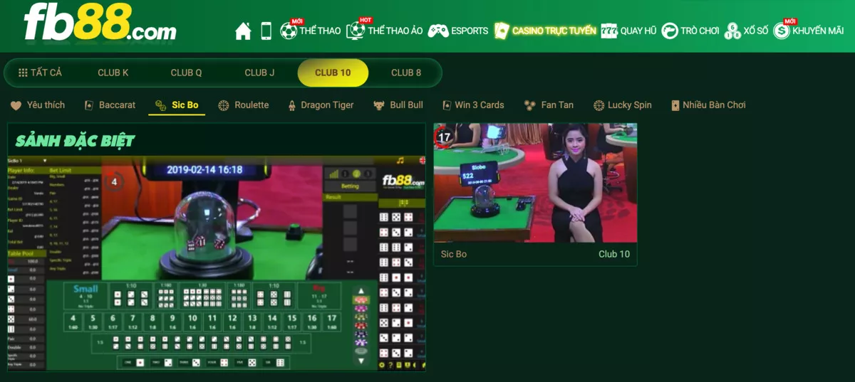Click the Betting status button

[351, 186]
